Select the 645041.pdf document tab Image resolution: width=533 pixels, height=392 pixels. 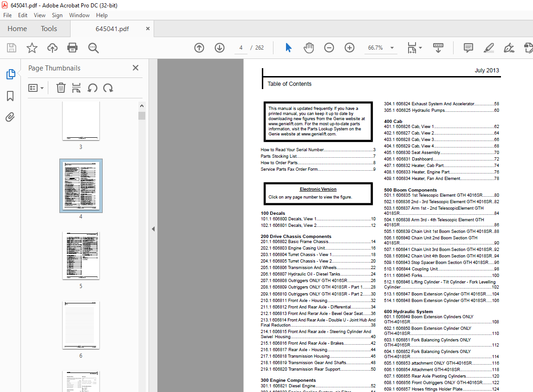[112, 29]
